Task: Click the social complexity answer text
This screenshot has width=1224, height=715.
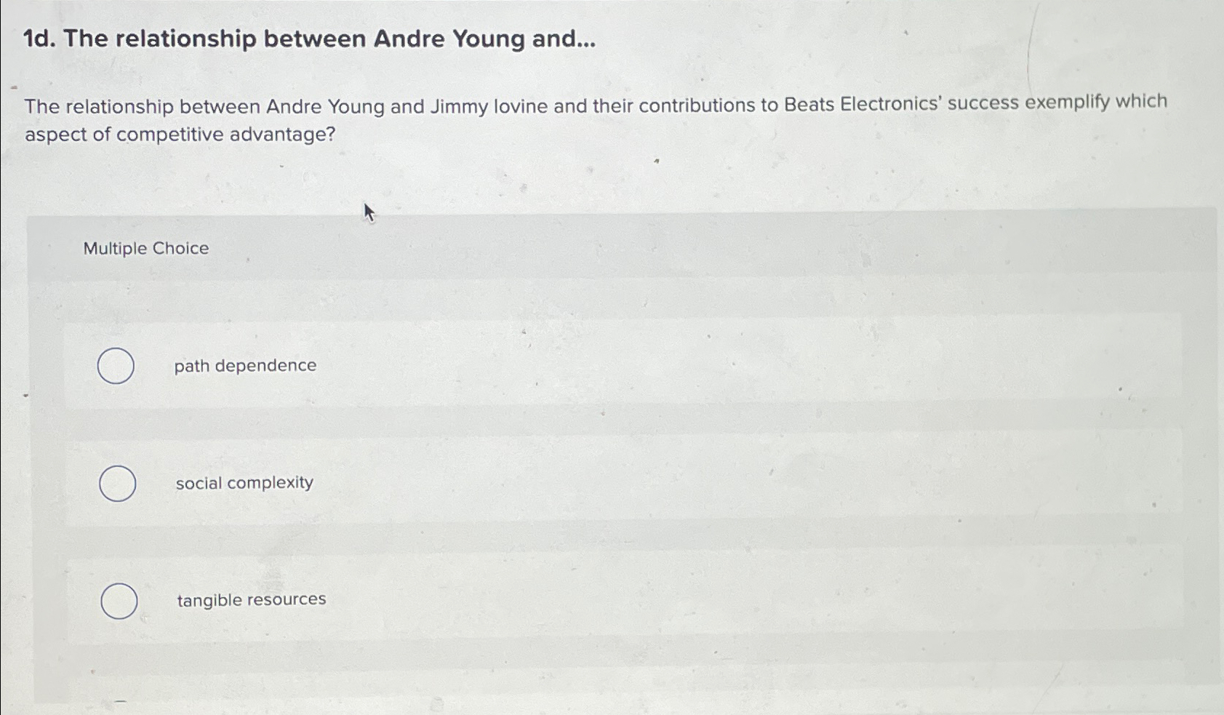Action: pyautogui.click(x=244, y=482)
